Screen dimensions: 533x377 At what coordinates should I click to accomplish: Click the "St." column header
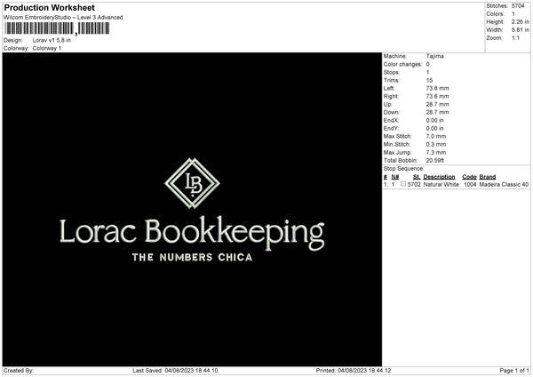click(417, 177)
